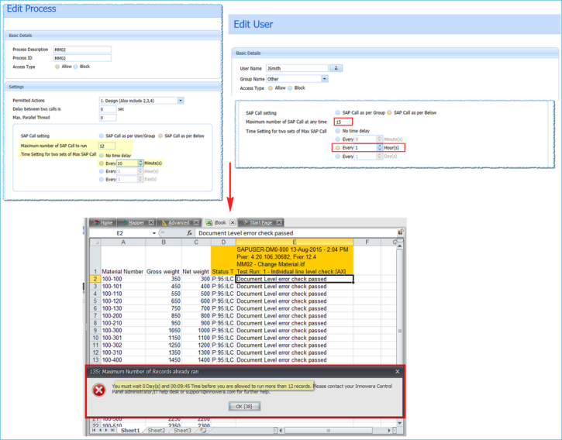This screenshot has width=562, height=440.
Task: Click the red error icon in dialog
Action: click(99, 390)
